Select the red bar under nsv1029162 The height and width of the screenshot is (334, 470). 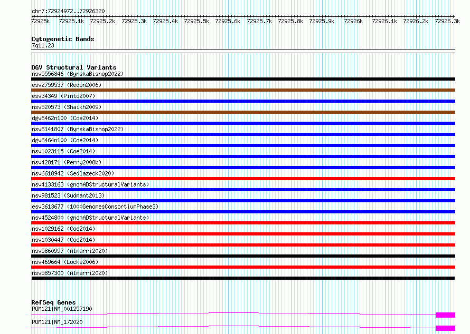pyautogui.click(x=243, y=234)
